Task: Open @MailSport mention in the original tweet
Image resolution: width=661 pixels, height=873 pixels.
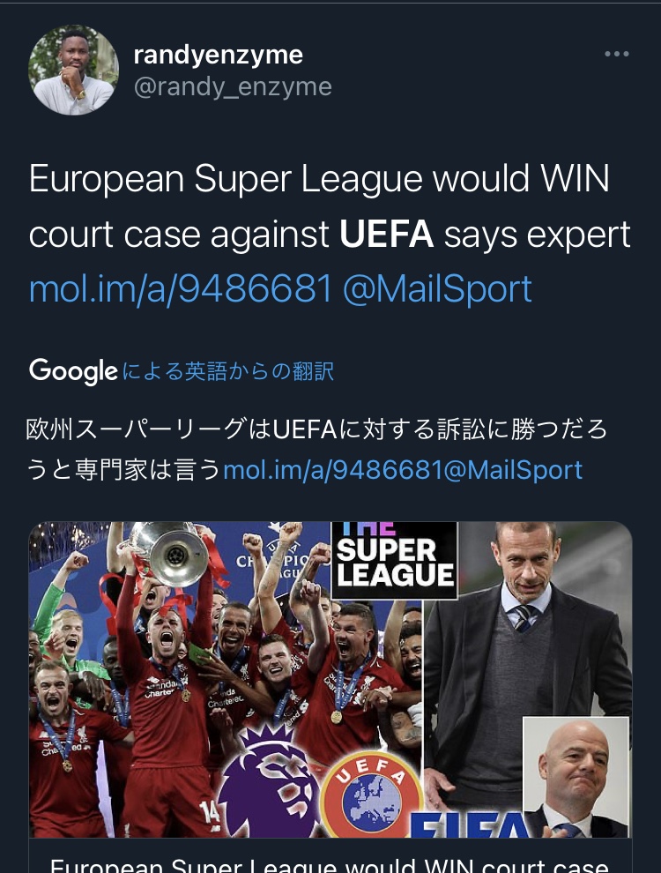Action: (437, 289)
